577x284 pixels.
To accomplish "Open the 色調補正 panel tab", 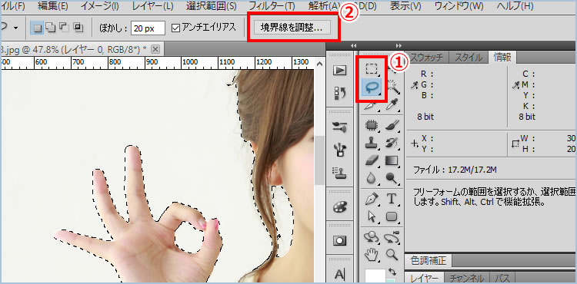I will pyautogui.click(x=429, y=261).
